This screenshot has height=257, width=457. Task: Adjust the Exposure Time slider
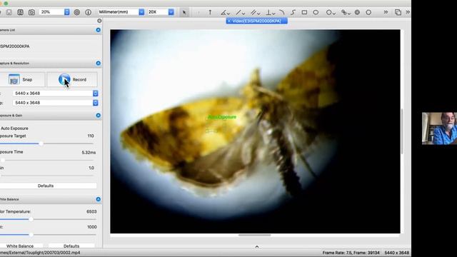coord(3,160)
